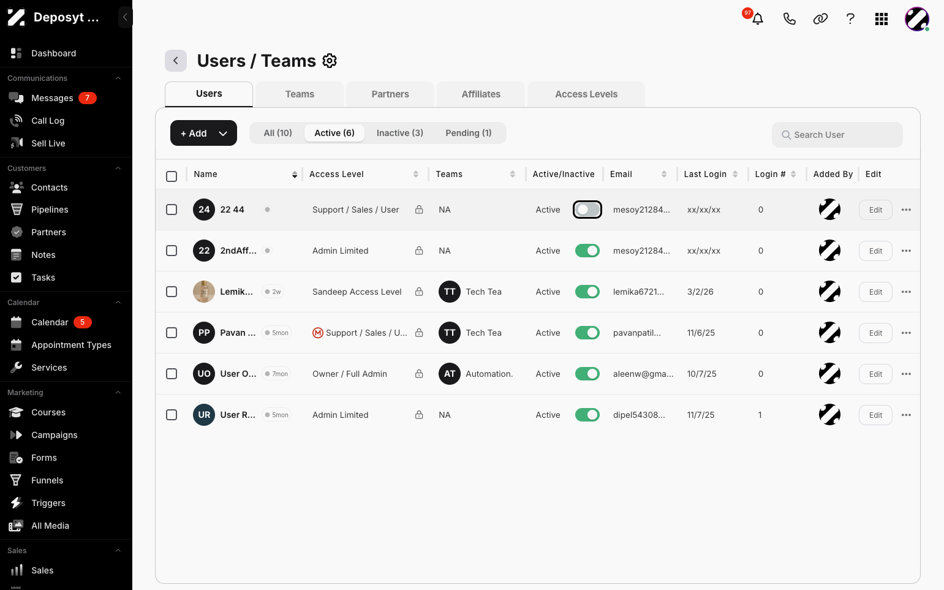The height and width of the screenshot is (590, 944).
Task: Collapse the left sidebar
Action: point(125,17)
